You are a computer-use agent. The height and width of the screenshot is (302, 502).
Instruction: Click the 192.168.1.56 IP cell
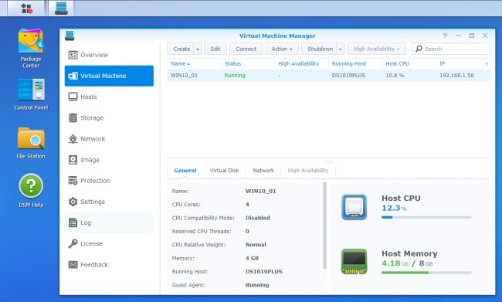456,76
